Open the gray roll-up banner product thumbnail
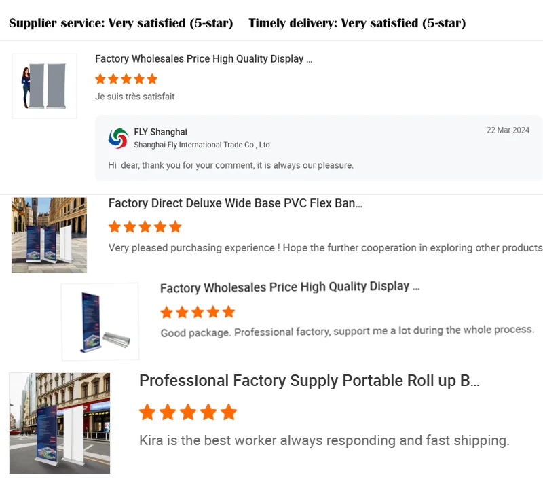 pos(44,86)
